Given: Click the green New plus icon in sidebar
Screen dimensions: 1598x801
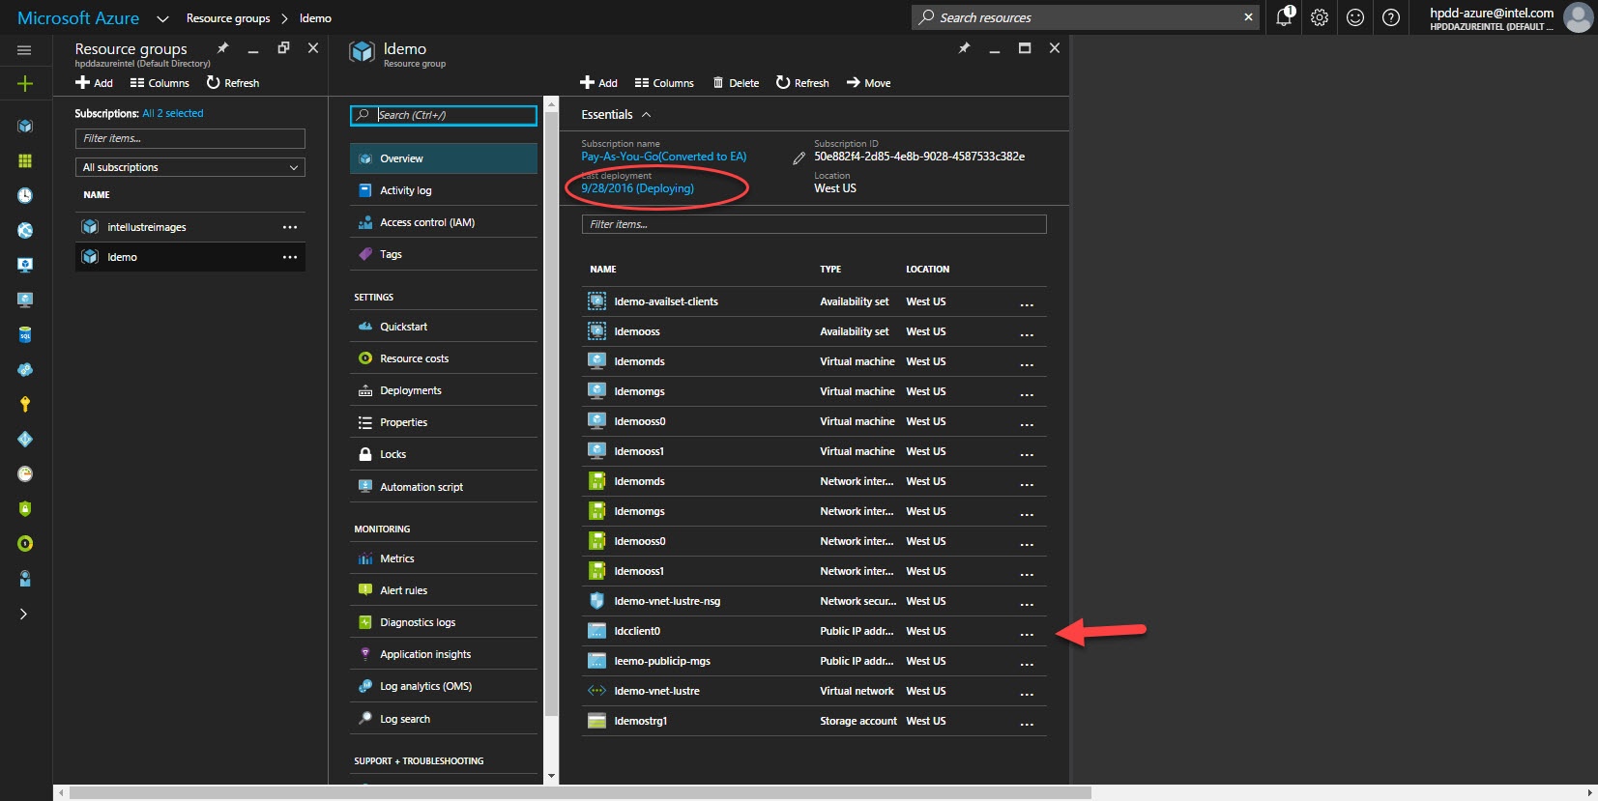Looking at the screenshot, I should (25, 84).
